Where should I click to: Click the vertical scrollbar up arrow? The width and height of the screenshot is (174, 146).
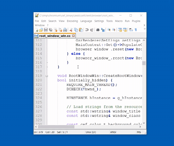point(144,40)
